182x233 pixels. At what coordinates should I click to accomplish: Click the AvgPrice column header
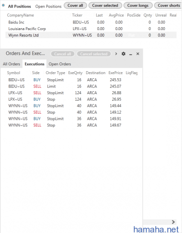pyautogui.click(x=116, y=15)
